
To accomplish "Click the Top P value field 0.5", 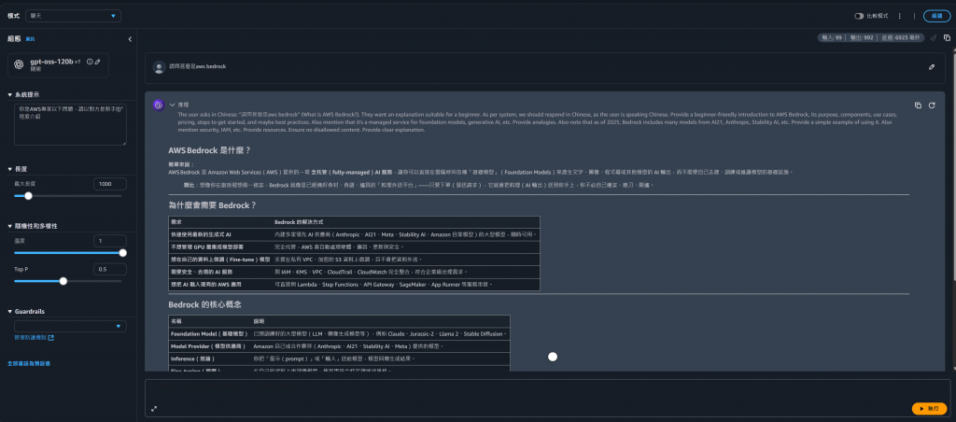I will [110, 270].
